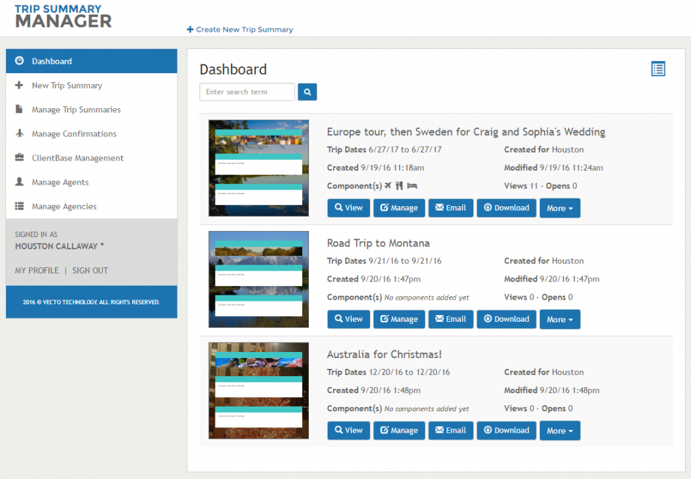Sign out of the account
Image resolution: width=691 pixels, height=479 pixels.
[x=90, y=270]
